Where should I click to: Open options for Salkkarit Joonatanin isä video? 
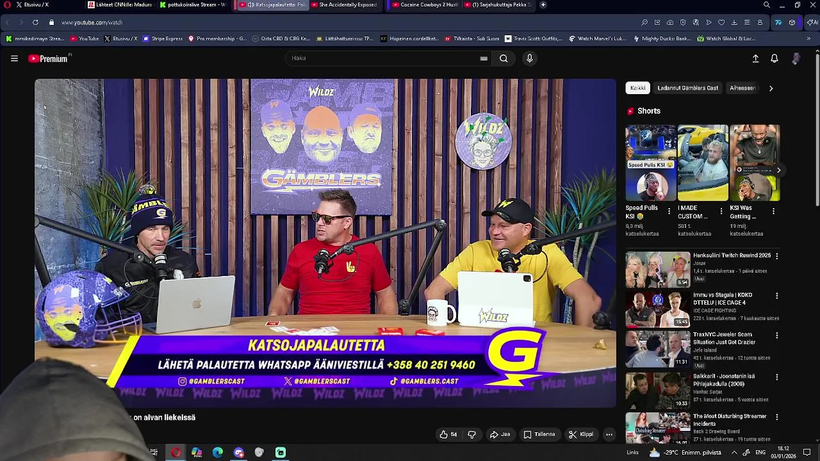(x=776, y=377)
